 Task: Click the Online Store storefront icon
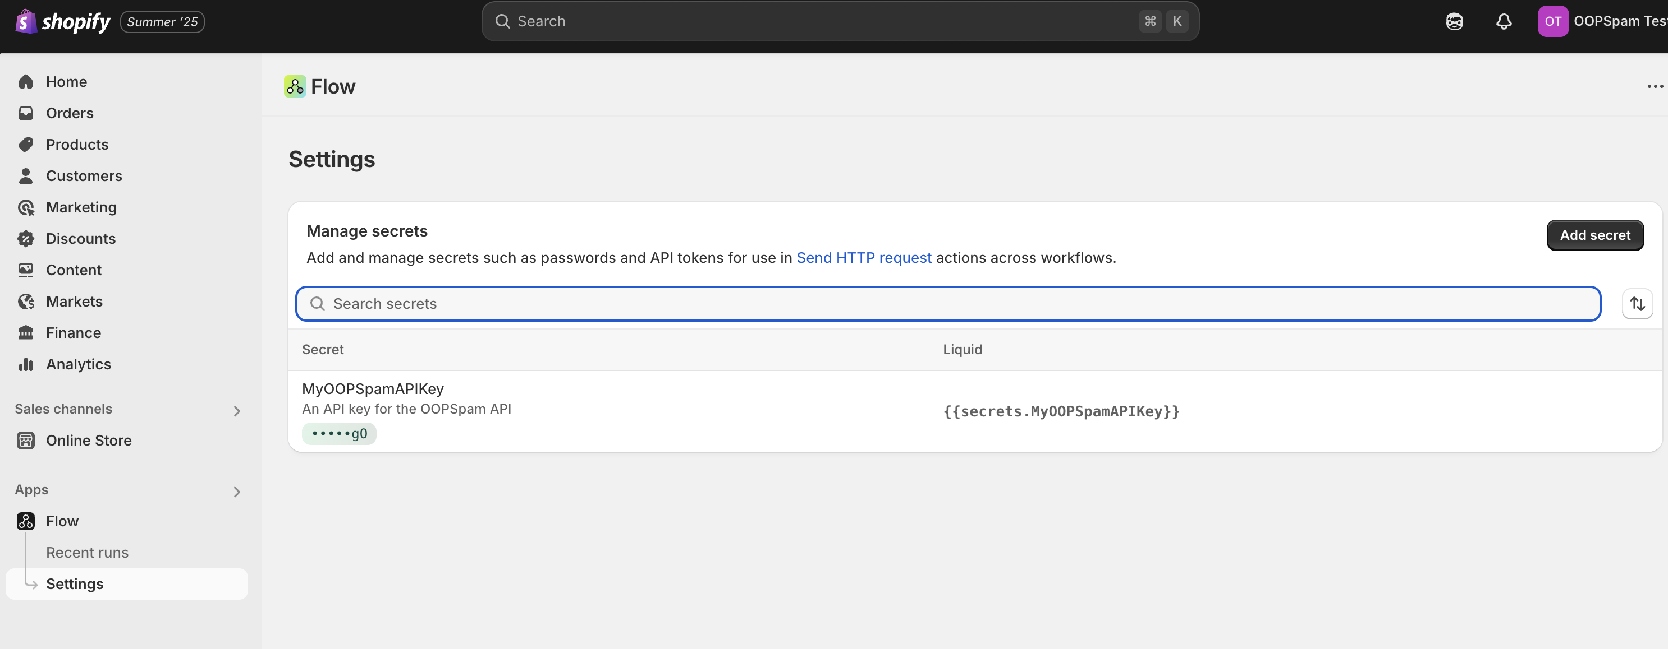(26, 440)
